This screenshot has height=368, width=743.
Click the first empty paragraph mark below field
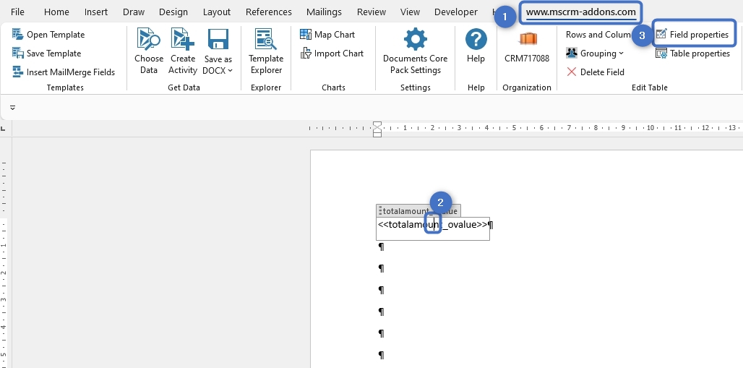pos(381,247)
